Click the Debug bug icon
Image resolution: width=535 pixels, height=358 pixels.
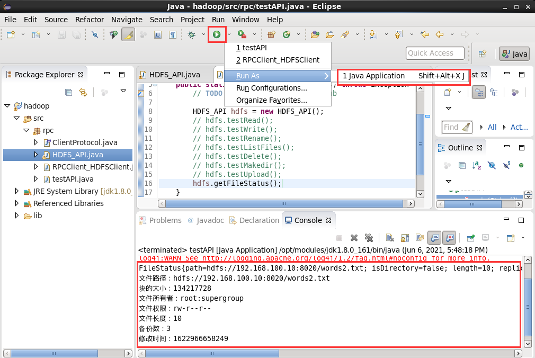pyautogui.click(x=191, y=34)
